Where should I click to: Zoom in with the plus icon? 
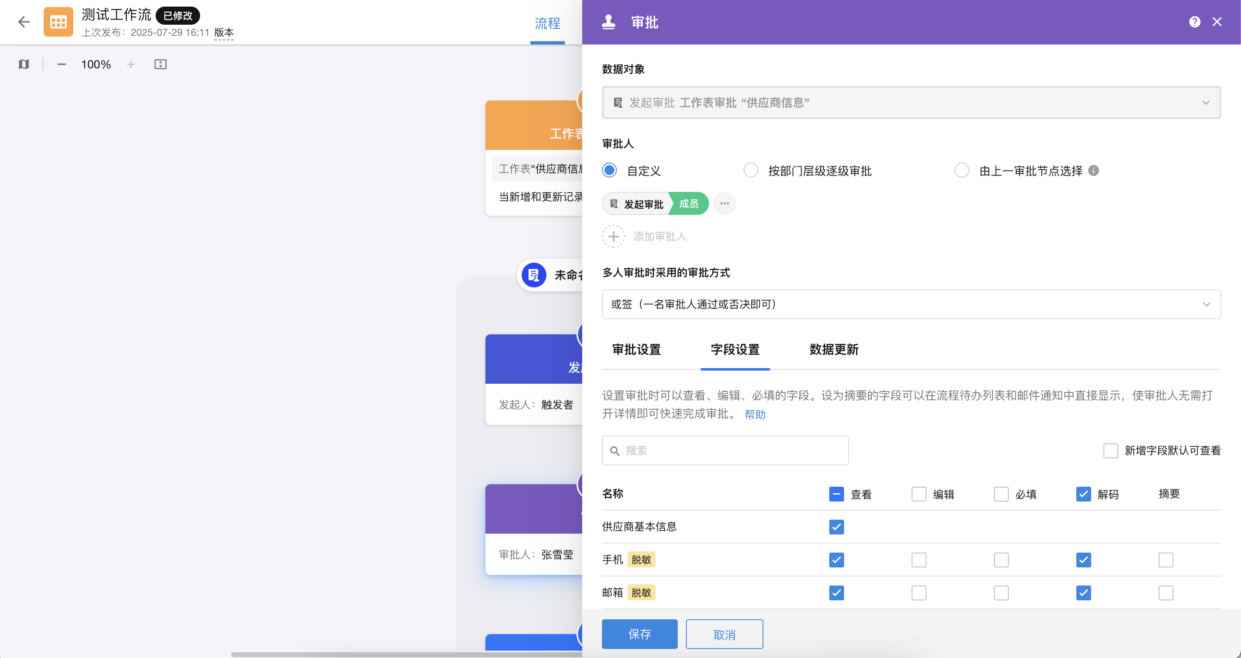click(131, 64)
